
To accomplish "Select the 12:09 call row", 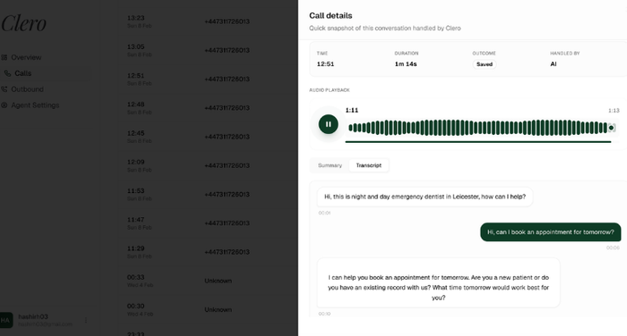I will (208, 165).
